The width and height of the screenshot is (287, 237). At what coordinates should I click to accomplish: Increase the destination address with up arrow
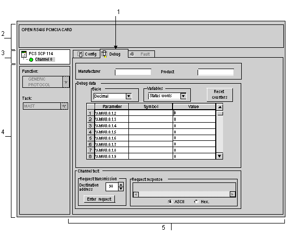point(121,185)
